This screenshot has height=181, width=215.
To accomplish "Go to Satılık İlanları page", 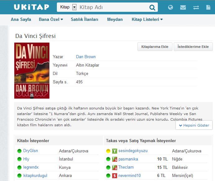I will [x=85, y=19].
